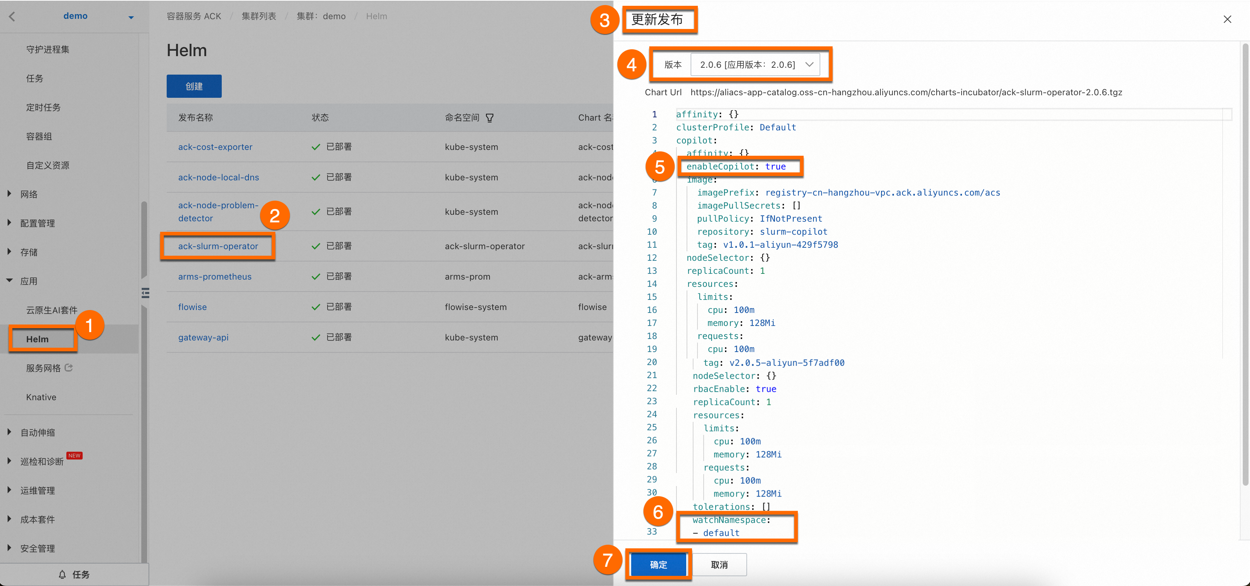Open the 版本 2.0.6 version dropdown
Screen dimensions: 1250x586
tap(755, 64)
